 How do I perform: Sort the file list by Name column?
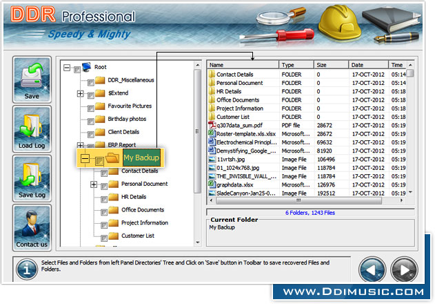(243, 65)
